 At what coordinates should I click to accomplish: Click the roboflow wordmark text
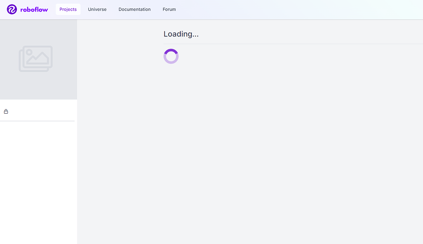click(x=34, y=9)
